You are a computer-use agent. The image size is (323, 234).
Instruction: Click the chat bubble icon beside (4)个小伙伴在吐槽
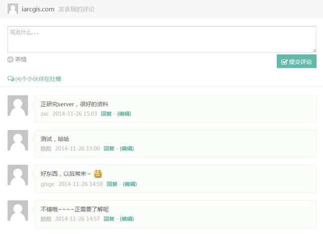pyautogui.click(x=11, y=79)
